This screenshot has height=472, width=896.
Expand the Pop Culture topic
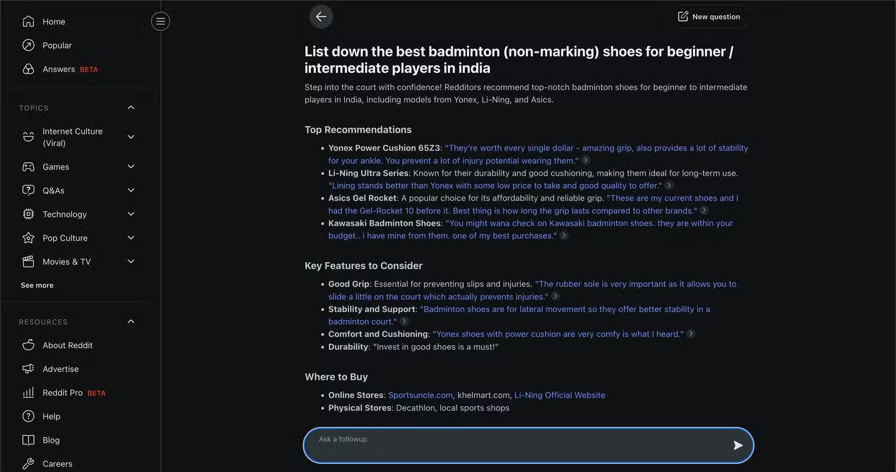click(131, 237)
